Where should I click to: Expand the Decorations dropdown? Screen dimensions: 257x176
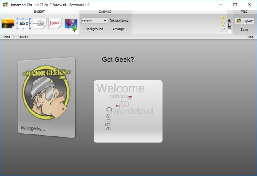click(x=119, y=21)
